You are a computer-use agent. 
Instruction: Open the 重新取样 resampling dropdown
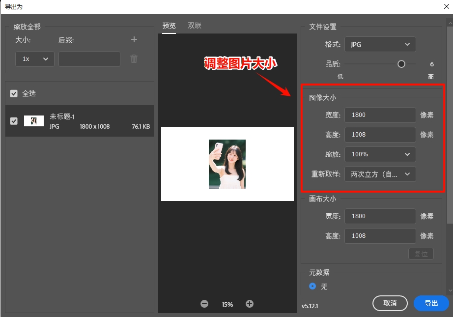(380, 173)
